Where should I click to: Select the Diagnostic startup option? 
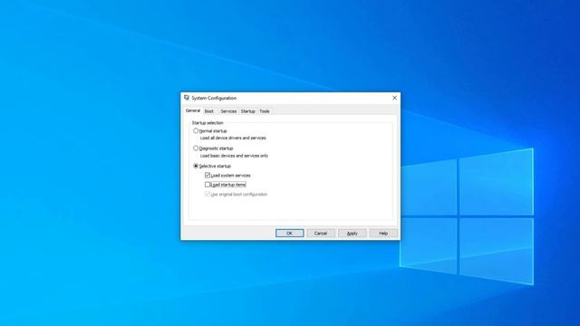click(196, 149)
